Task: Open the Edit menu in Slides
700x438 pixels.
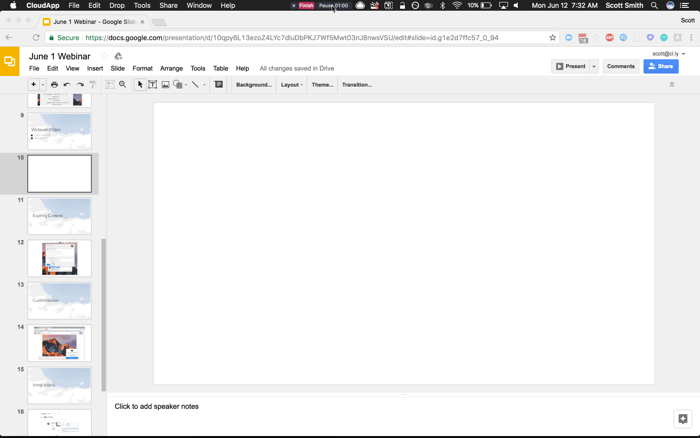Action: coord(52,69)
